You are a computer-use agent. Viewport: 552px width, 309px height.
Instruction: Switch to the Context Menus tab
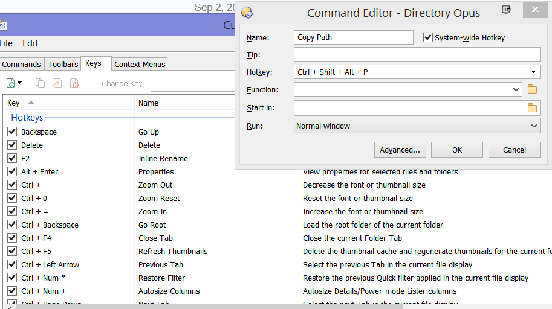(x=140, y=65)
